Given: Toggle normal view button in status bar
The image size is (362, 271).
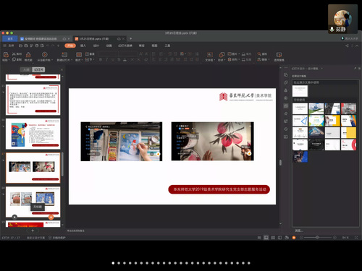Looking at the screenshot, I should (266, 238).
